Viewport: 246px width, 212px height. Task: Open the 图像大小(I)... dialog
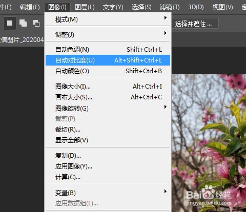pos(108,87)
